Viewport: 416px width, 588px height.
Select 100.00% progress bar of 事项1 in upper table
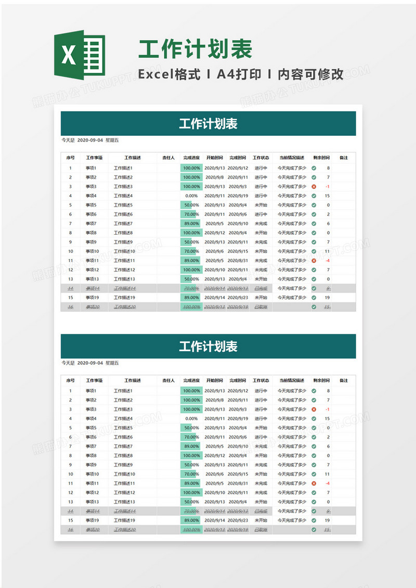191,168
